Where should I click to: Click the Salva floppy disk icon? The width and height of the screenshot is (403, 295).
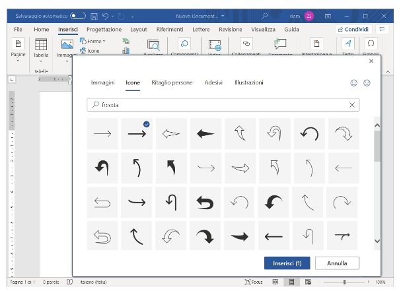pos(94,16)
